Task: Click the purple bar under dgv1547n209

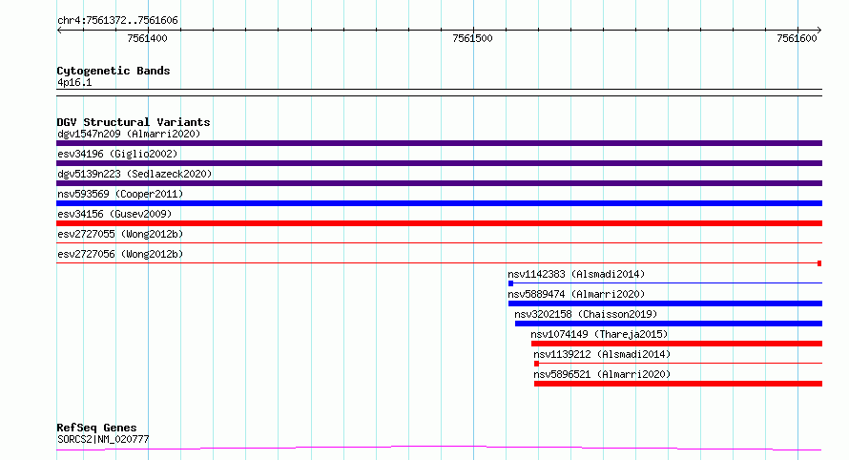Action: pyautogui.click(x=439, y=143)
